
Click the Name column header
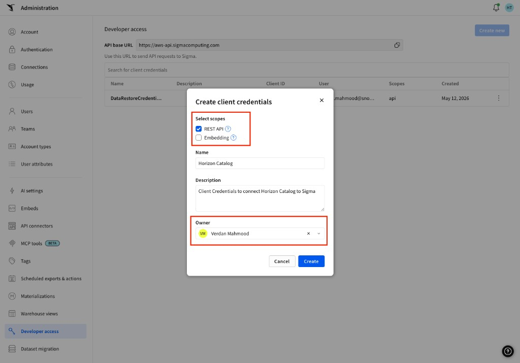(x=117, y=84)
